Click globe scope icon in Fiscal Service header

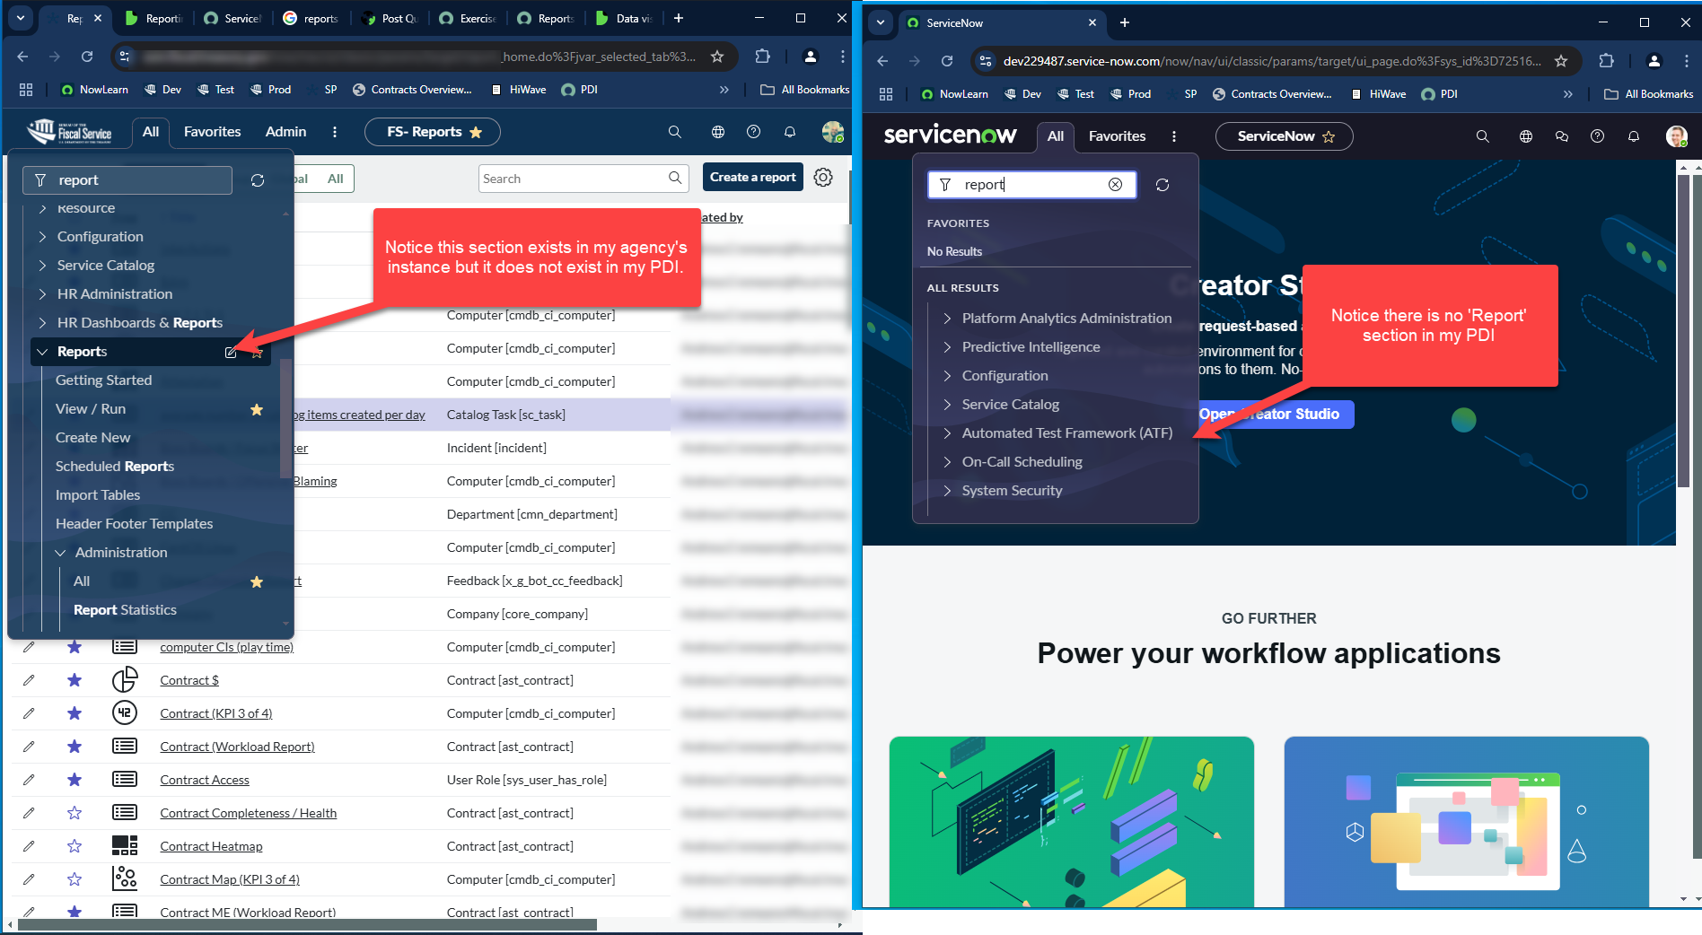click(x=718, y=132)
